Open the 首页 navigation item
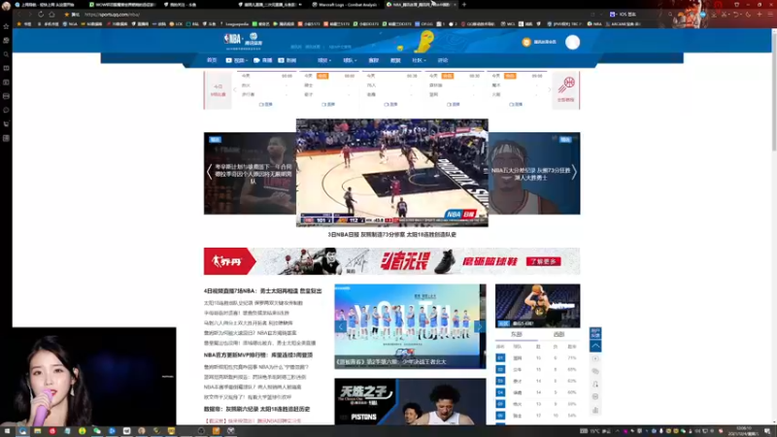Image resolution: width=777 pixels, height=437 pixels. tap(212, 60)
